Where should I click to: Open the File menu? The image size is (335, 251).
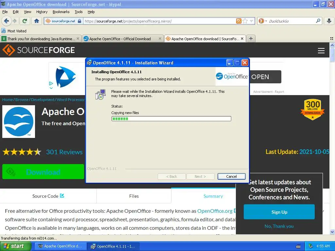[x=5, y=12]
